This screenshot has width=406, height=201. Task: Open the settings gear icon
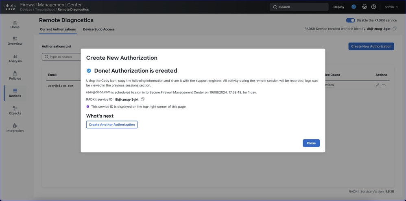click(x=365, y=7)
